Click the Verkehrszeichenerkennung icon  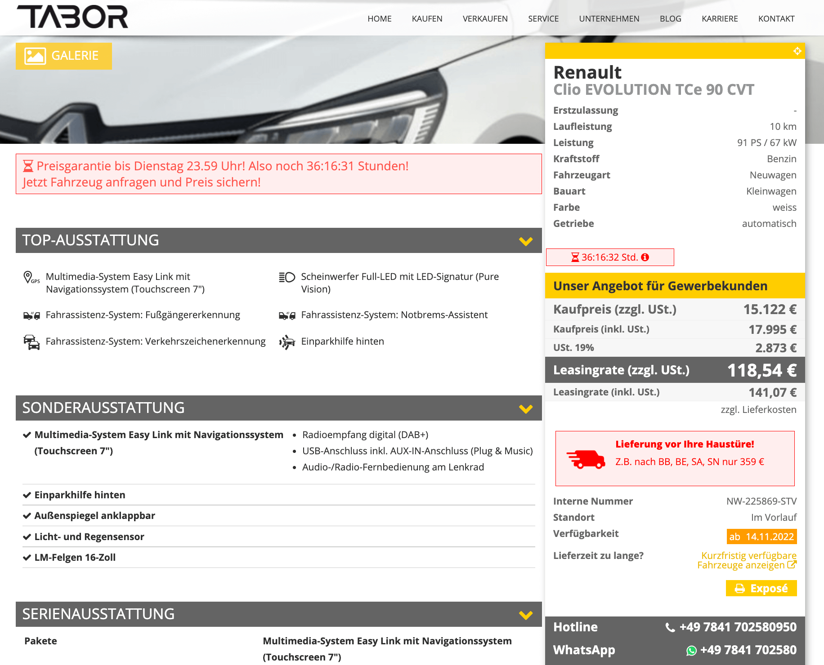(x=31, y=342)
